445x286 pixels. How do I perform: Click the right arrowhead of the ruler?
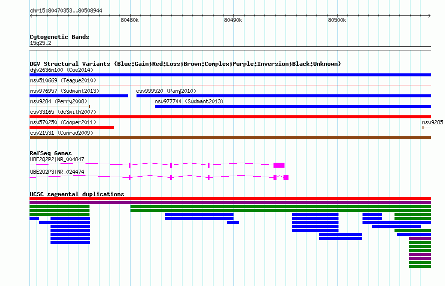click(x=429, y=16)
